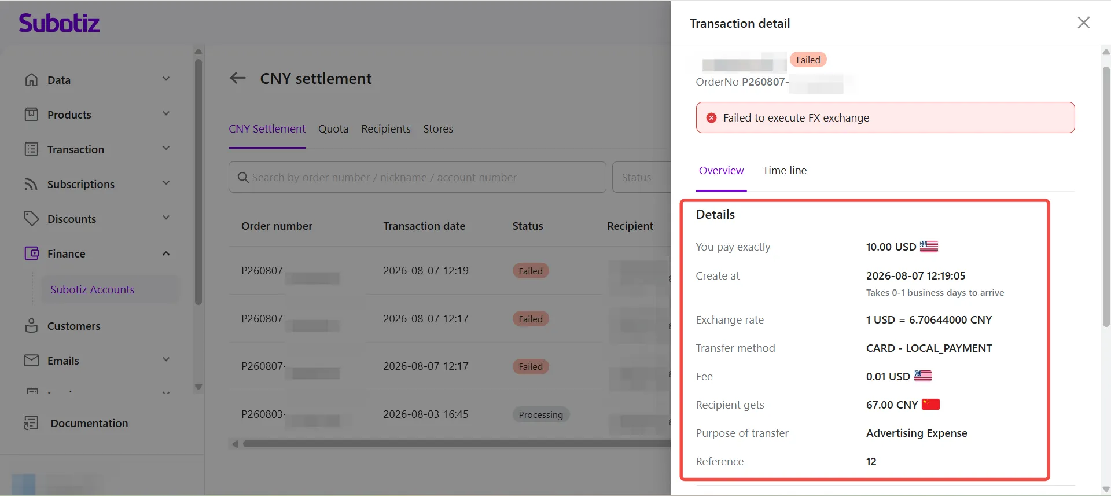This screenshot has height=496, width=1111.
Task: Switch to the Quota tab
Action: click(333, 129)
